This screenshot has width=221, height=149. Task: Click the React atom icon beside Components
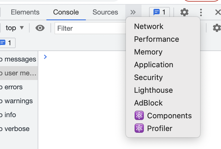click(x=139, y=116)
